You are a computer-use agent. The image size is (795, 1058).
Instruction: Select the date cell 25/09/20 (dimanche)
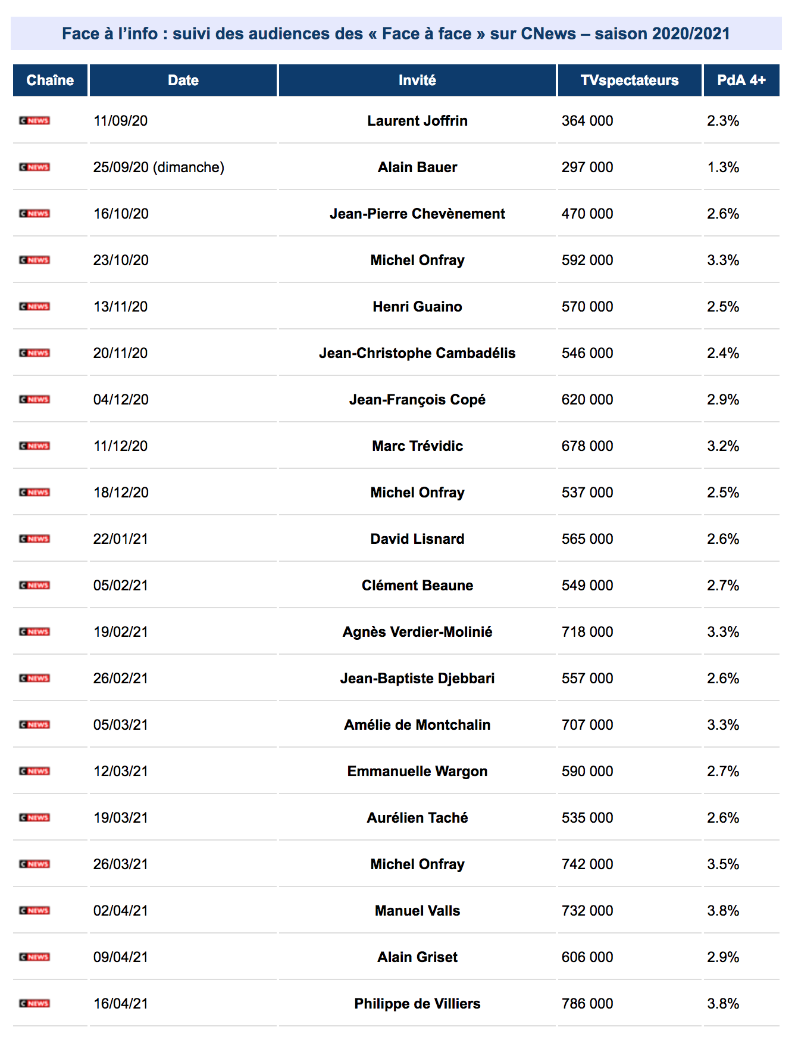(159, 167)
